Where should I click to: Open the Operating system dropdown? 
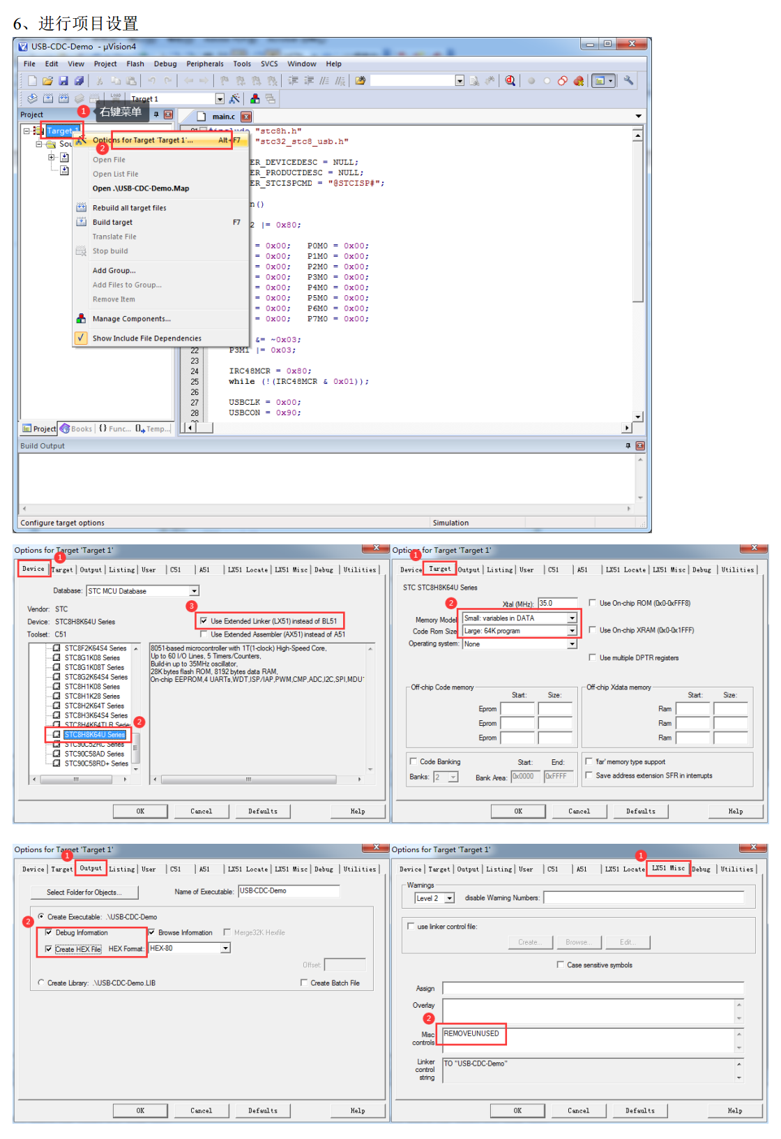coord(572,644)
